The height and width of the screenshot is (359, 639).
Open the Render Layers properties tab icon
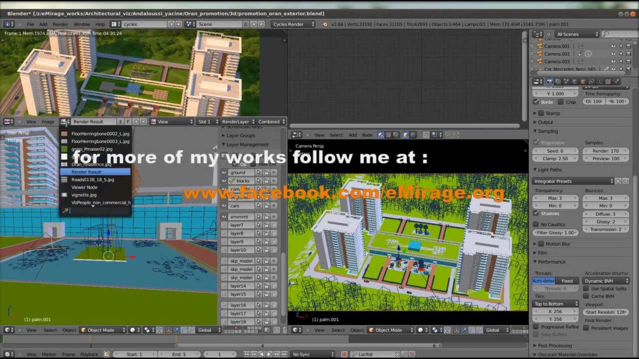[558, 81]
